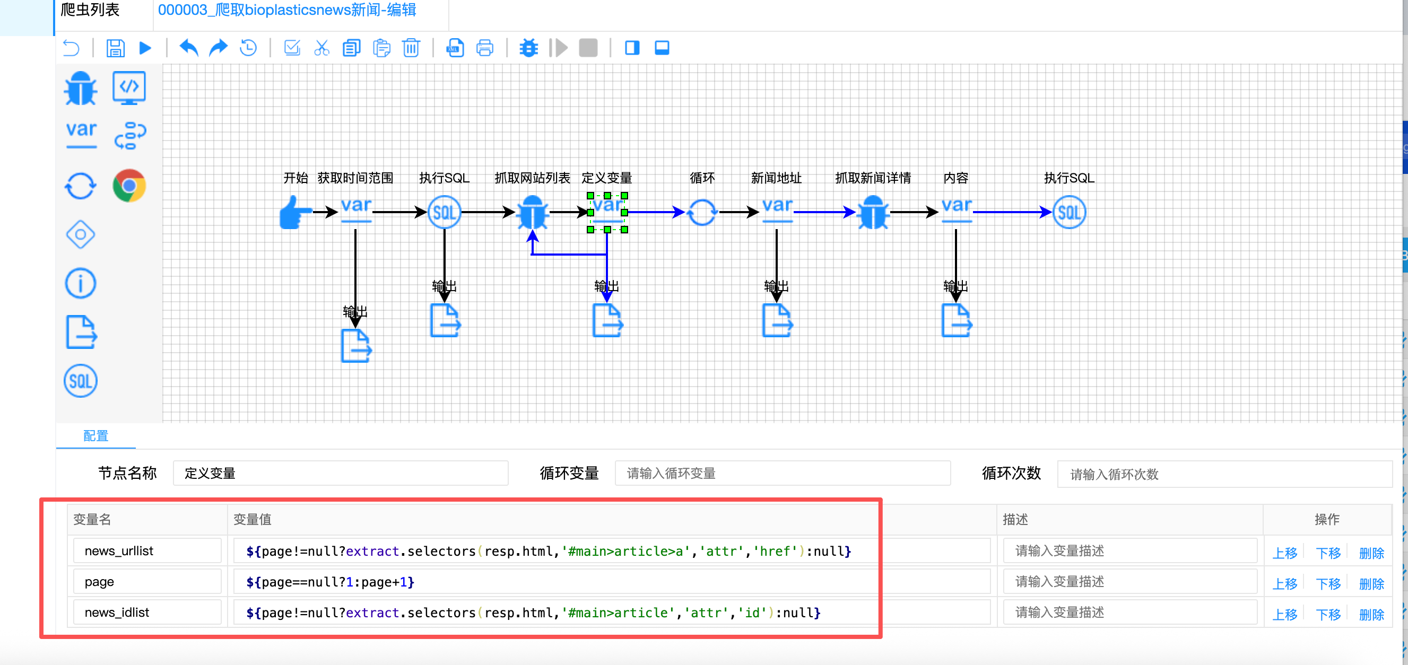Switch to the 配置 tab

pyautogui.click(x=95, y=435)
